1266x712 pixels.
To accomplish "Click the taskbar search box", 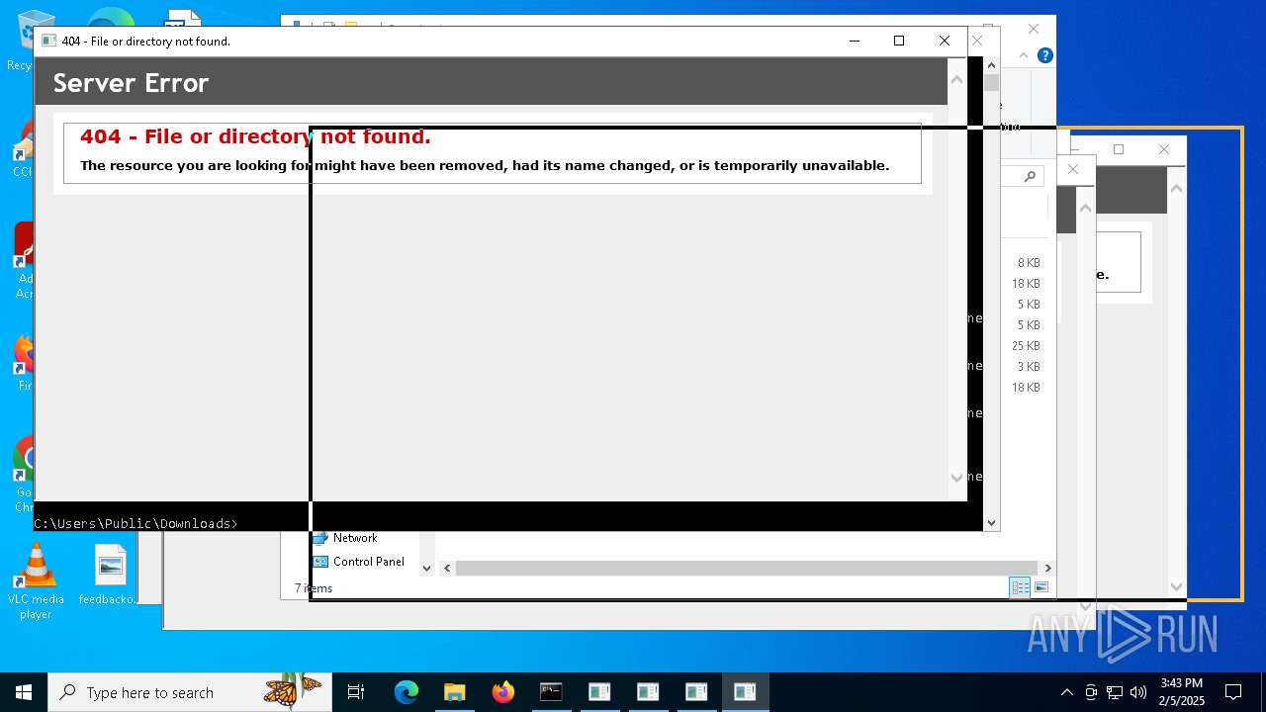I will pyautogui.click(x=190, y=692).
